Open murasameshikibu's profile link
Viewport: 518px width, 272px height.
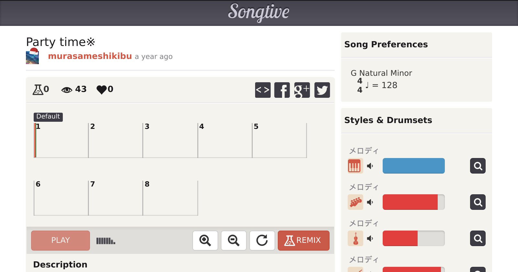click(90, 56)
